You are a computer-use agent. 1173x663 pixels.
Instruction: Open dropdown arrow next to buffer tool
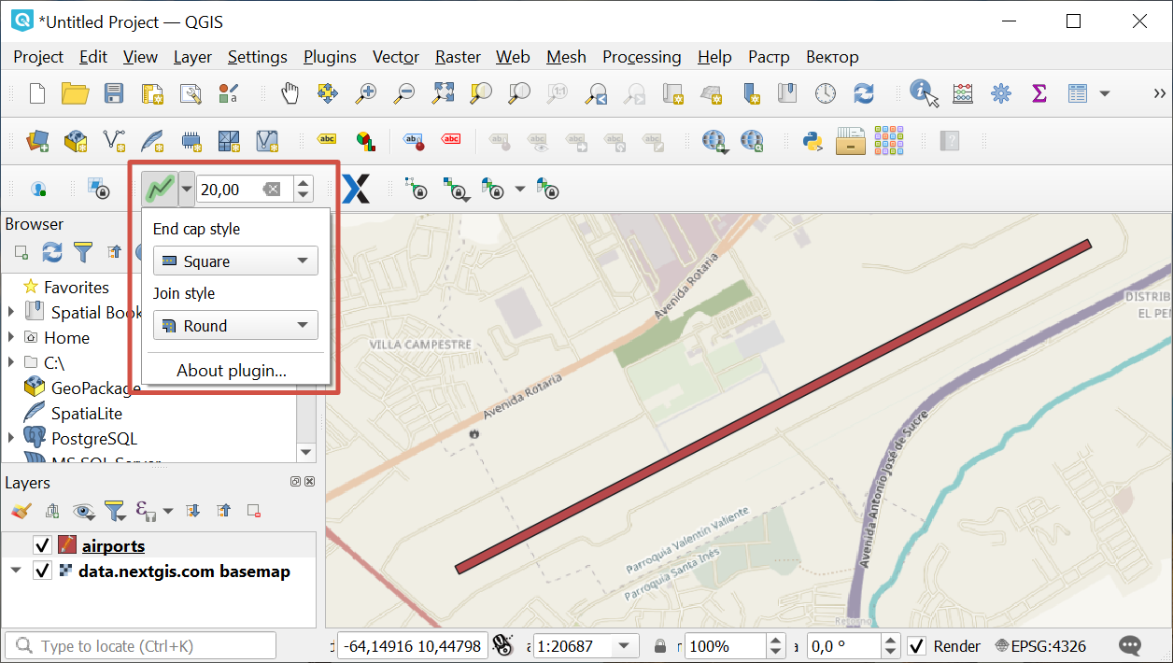coord(187,190)
